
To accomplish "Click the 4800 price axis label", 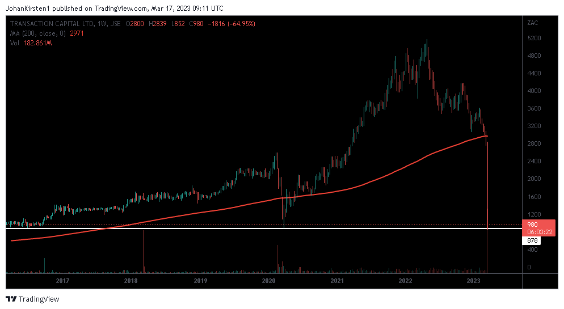I will click(534, 56).
